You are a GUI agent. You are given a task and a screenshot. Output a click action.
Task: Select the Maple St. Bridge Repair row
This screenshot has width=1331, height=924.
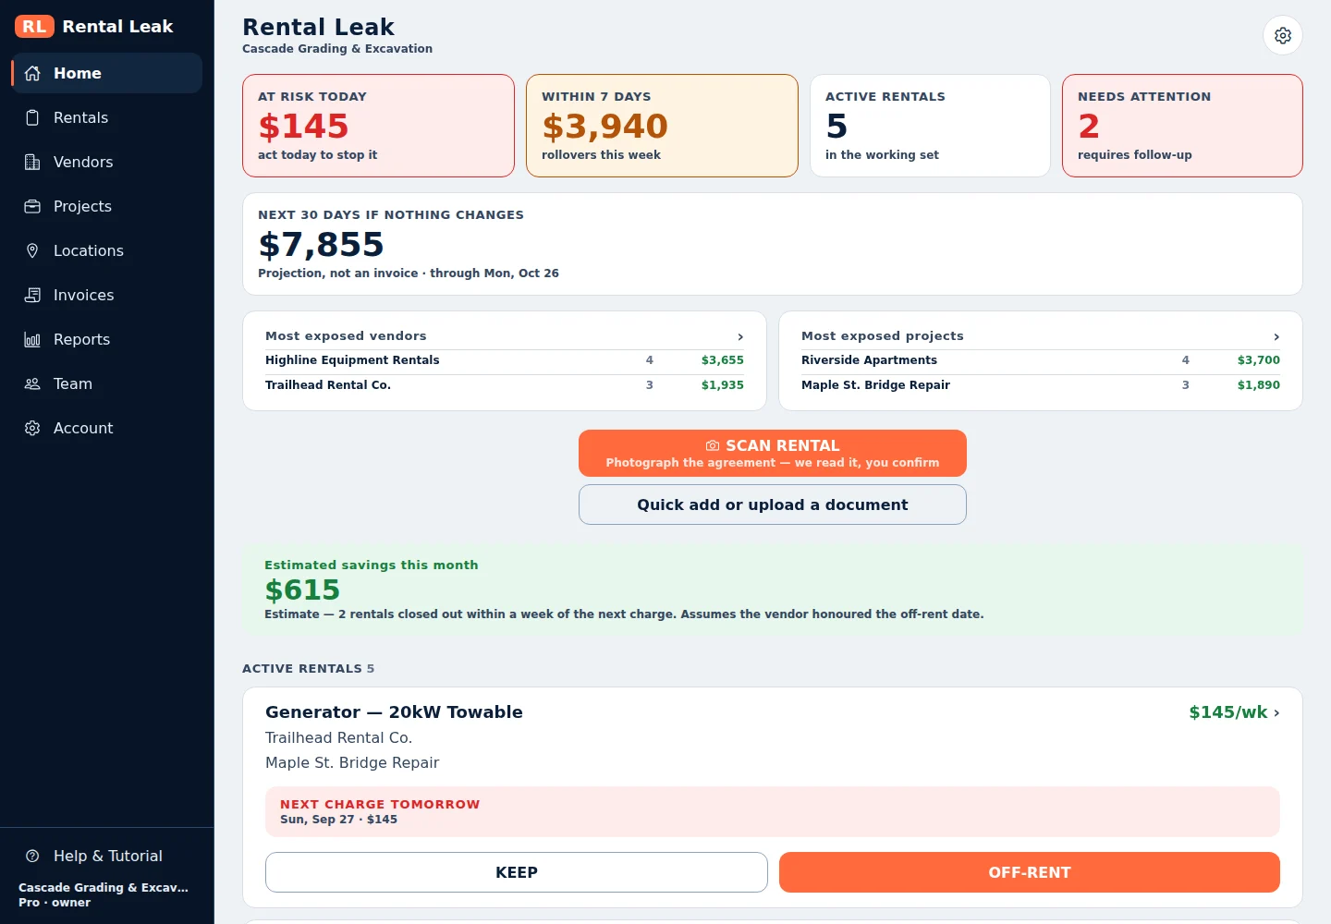tap(1041, 385)
